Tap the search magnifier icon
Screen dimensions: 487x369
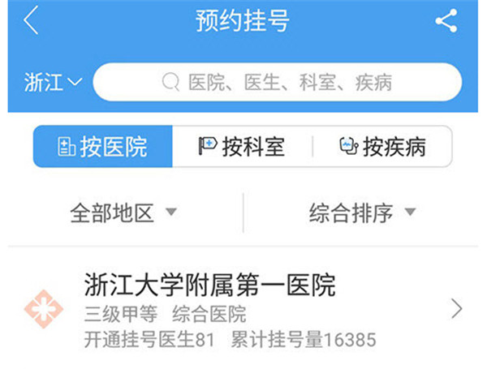170,82
